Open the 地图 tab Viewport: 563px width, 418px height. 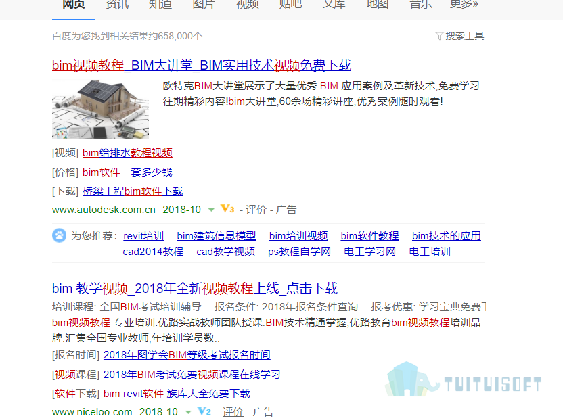coord(378,5)
